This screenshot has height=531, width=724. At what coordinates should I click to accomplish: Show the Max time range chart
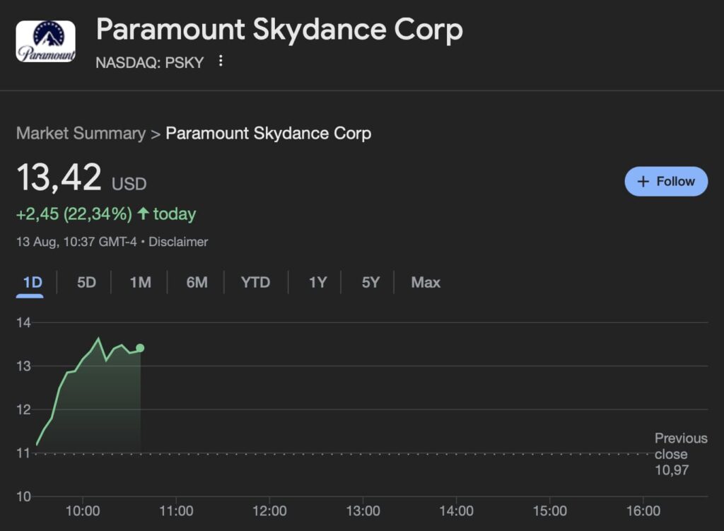[x=426, y=283]
